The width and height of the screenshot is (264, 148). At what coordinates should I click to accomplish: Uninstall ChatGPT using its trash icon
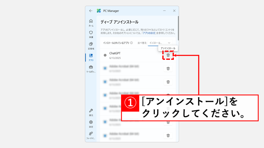[x=168, y=55]
